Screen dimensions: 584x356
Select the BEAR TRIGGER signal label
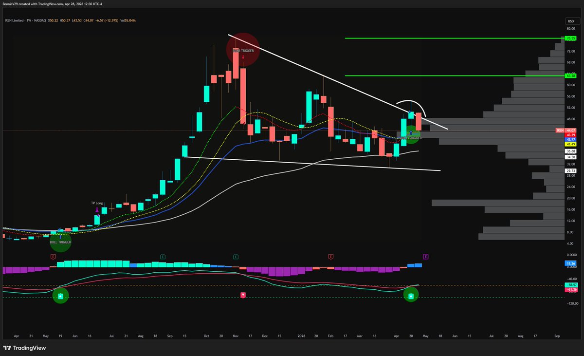243,50
